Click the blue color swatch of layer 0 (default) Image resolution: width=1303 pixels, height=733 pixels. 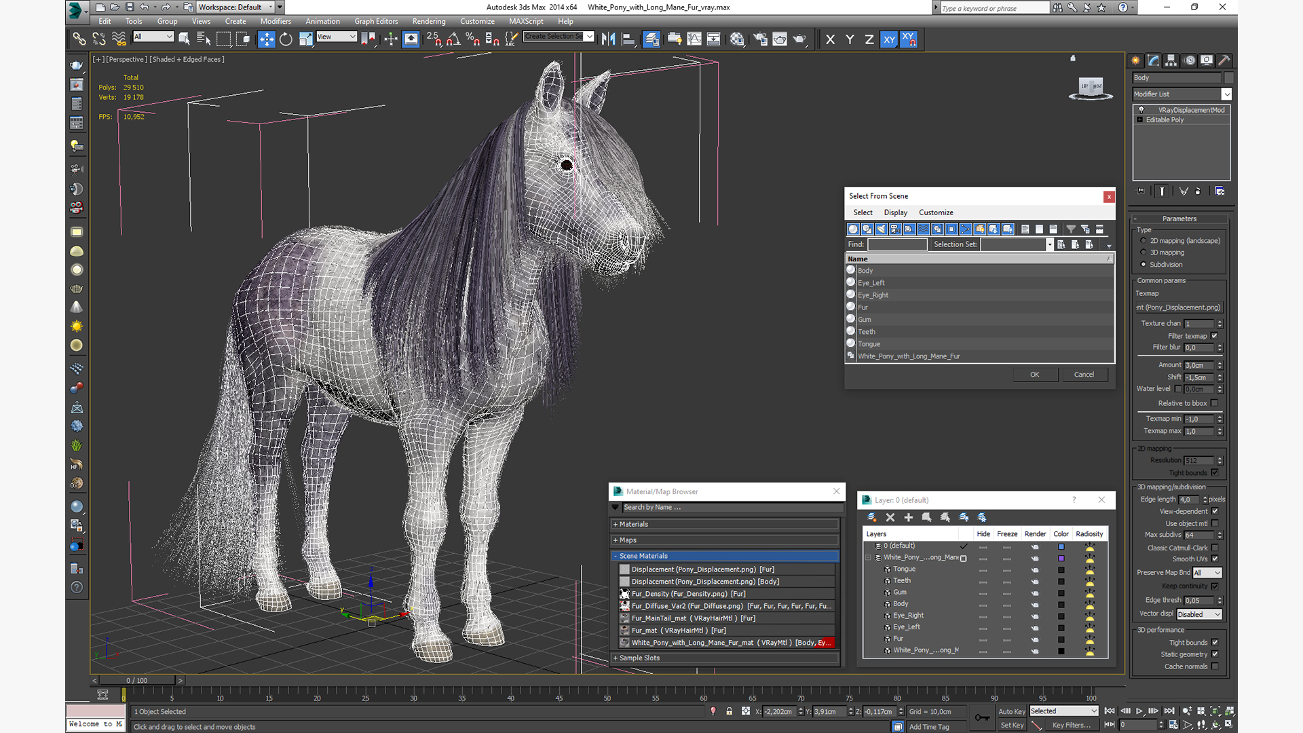(1061, 546)
